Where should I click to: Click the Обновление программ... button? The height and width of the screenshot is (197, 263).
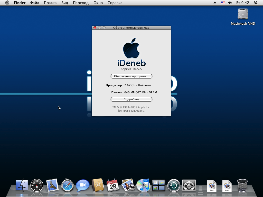tap(131, 76)
